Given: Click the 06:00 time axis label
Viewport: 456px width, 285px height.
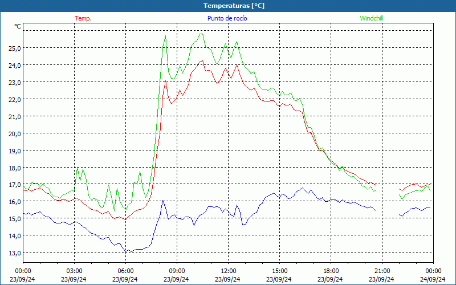Looking at the screenshot, I should pyautogui.click(x=125, y=271).
